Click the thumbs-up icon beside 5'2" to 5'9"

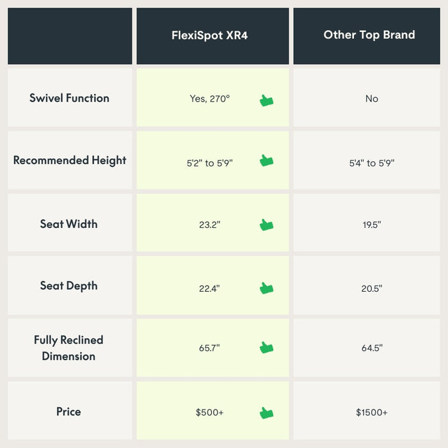pyautogui.click(x=267, y=160)
